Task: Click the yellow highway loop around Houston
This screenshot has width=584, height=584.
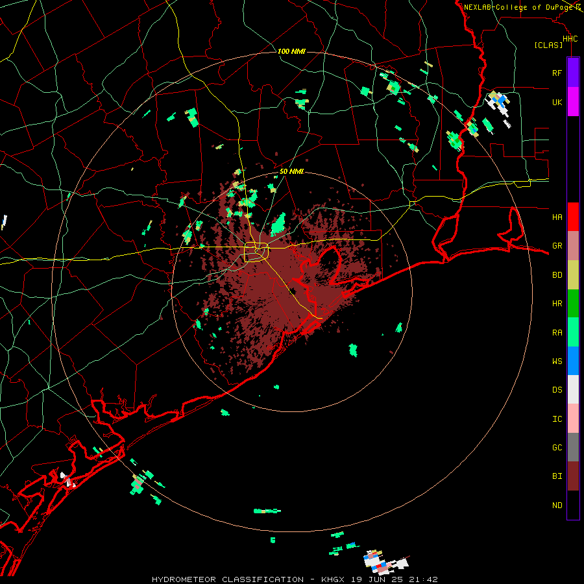Action: 256,252
